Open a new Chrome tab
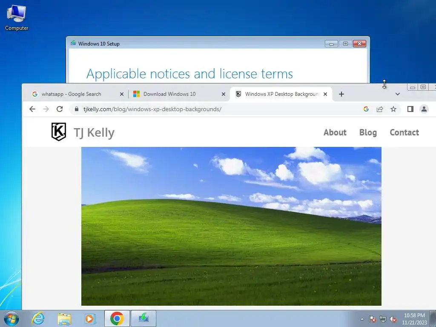The height and width of the screenshot is (327, 436). pyautogui.click(x=341, y=94)
